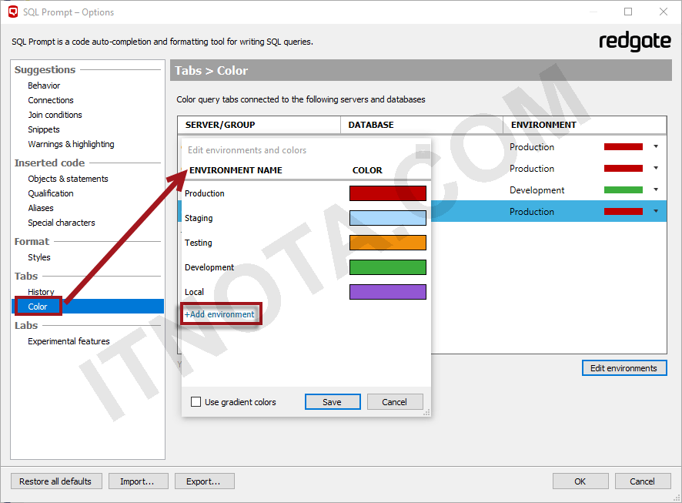Click the Development environment name field

click(x=209, y=267)
